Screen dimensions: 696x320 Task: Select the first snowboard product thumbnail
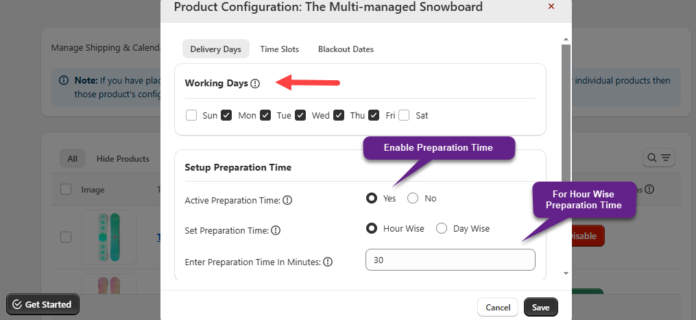[x=108, y=237]
